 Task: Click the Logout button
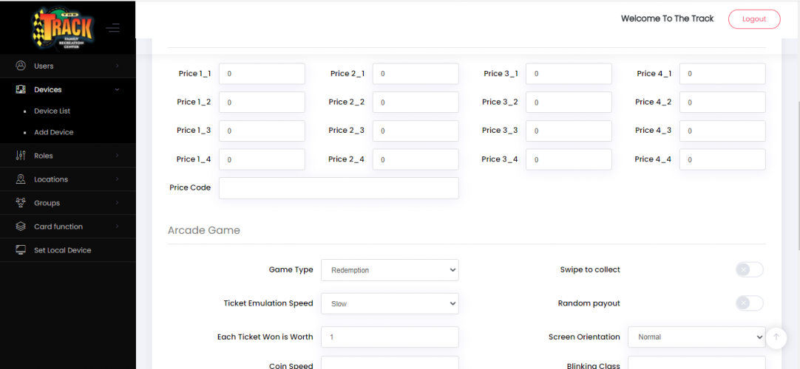click(754, 19)
